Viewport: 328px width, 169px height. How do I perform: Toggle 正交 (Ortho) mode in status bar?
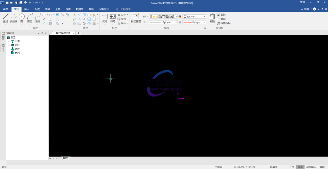coord(291,167)
